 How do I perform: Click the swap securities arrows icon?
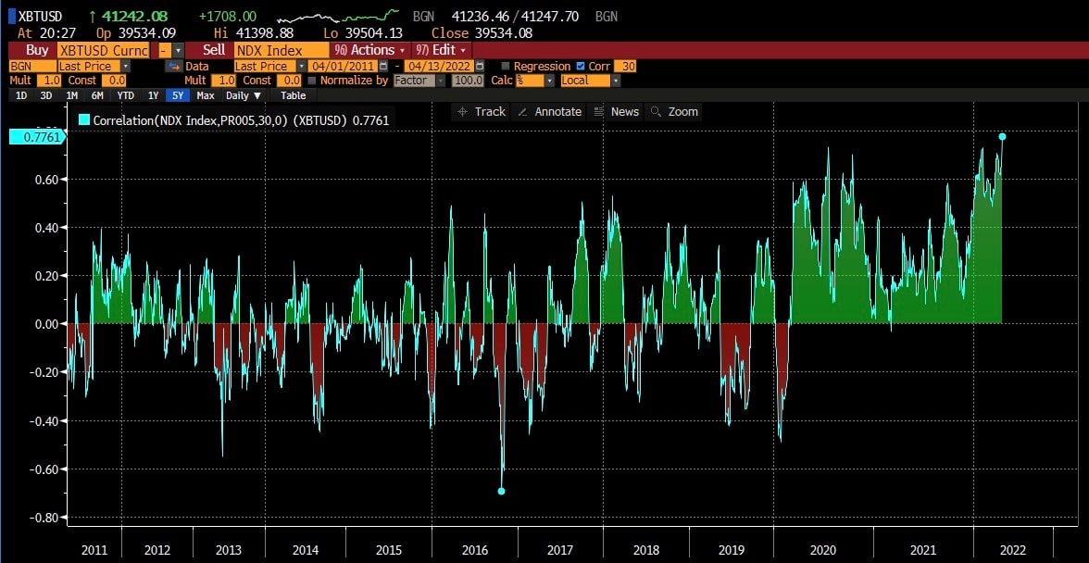[173, 67]
